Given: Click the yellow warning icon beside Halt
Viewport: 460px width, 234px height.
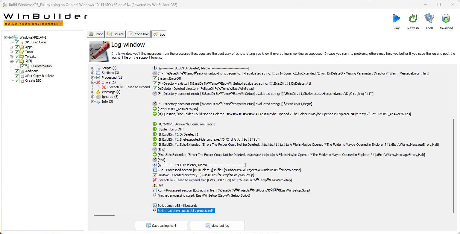Looking at the screenshot, I should [155, 185].
